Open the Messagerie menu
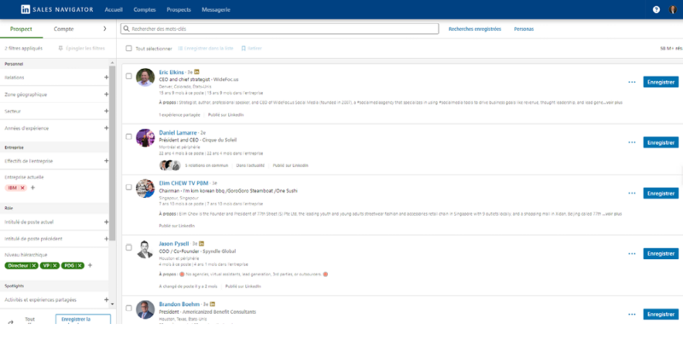 (216, 9)
